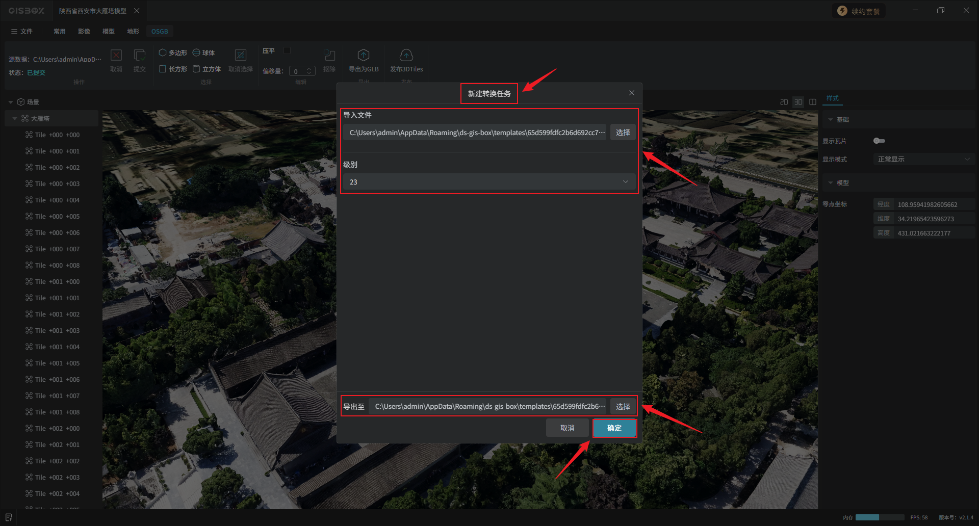
Task: Close the 新建转换任务 dialog
Action: click(x=631, y=93)
